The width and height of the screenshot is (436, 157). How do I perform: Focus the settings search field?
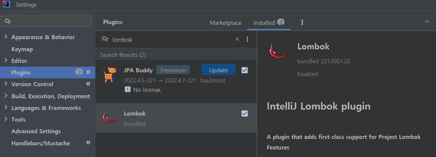point(46,21)
